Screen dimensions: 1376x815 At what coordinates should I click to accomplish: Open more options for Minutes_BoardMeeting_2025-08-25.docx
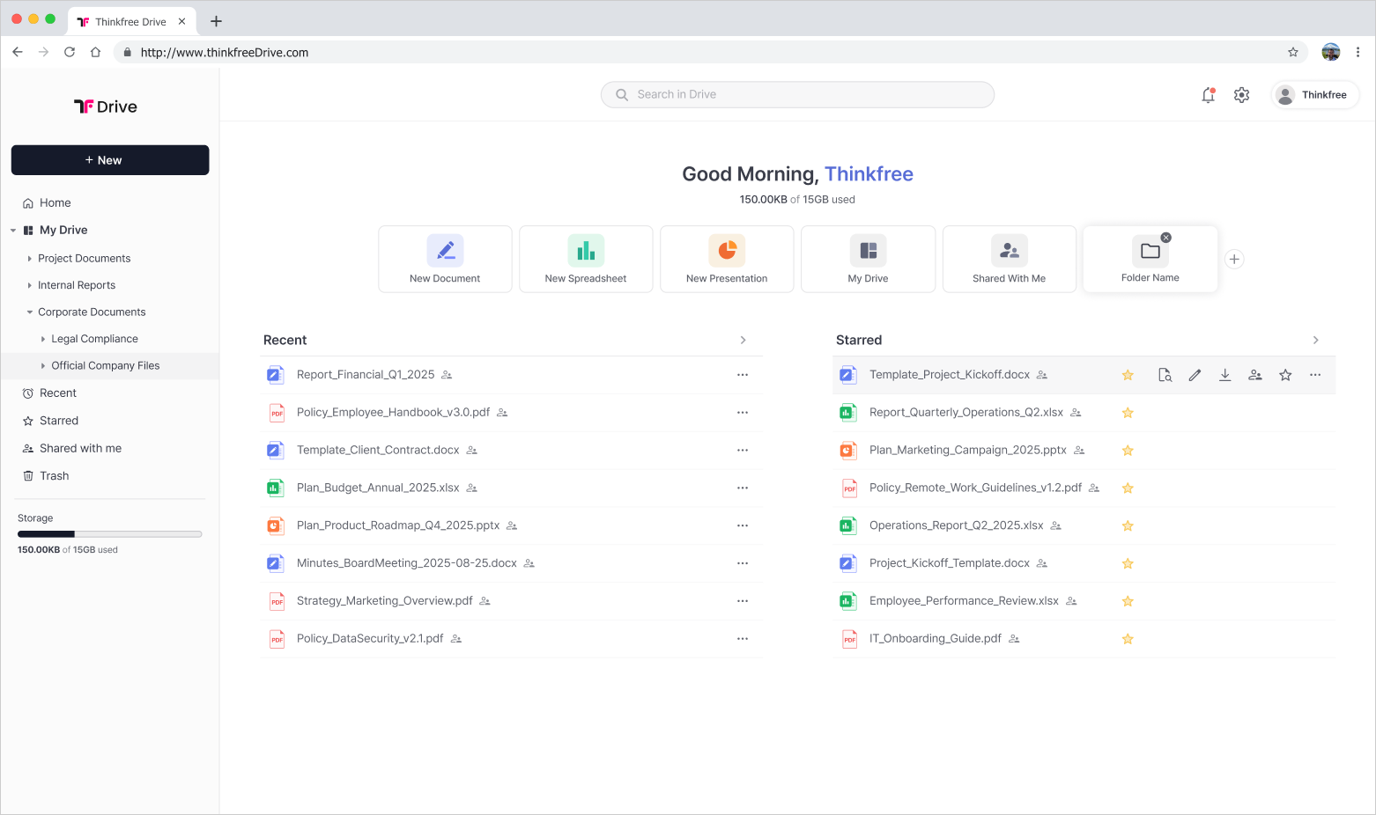pos(743,563)
